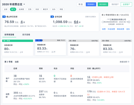The width and height of the screenshot is (134, 105).
Task: Go to next pending customer card arrow
Action: point(129,22)
